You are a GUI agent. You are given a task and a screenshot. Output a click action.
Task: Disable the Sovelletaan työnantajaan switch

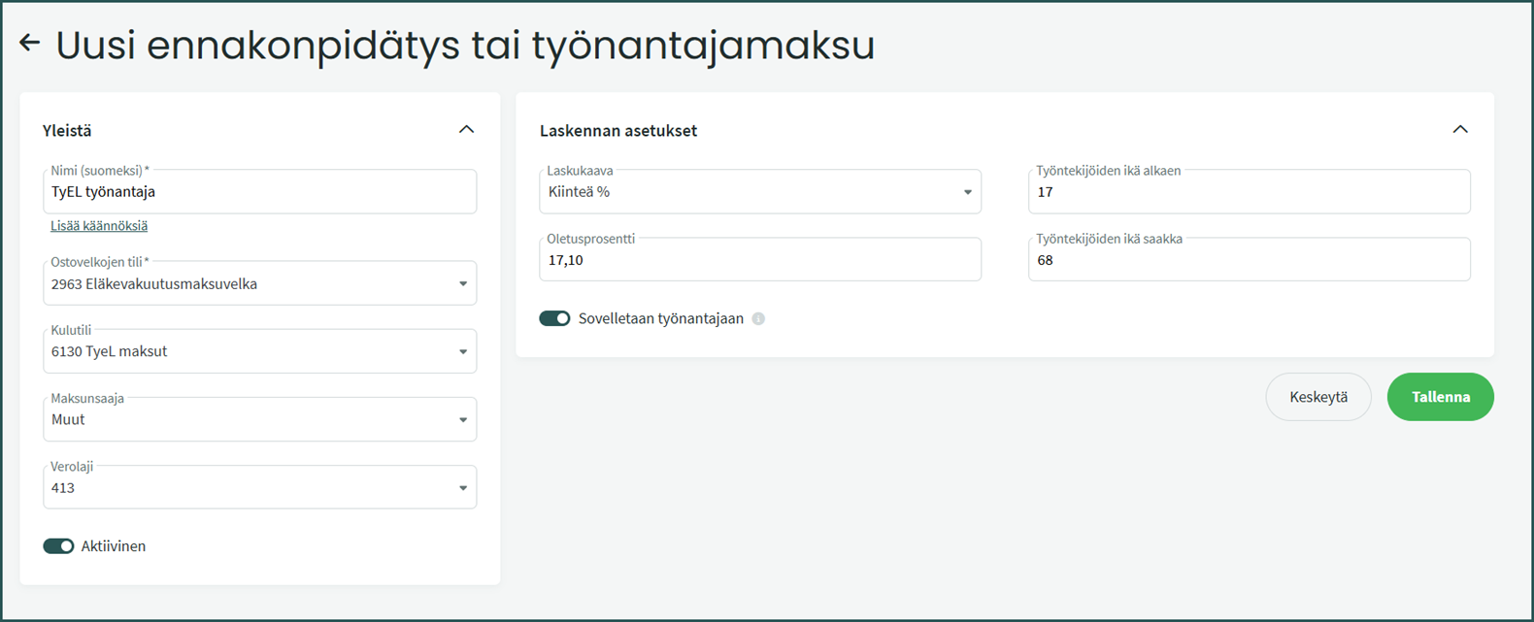point(554,319)
